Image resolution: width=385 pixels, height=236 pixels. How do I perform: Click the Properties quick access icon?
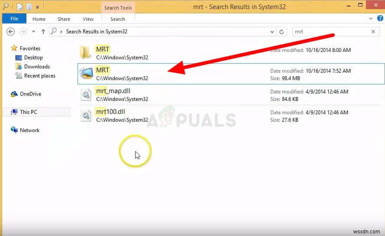click(20, 7)
